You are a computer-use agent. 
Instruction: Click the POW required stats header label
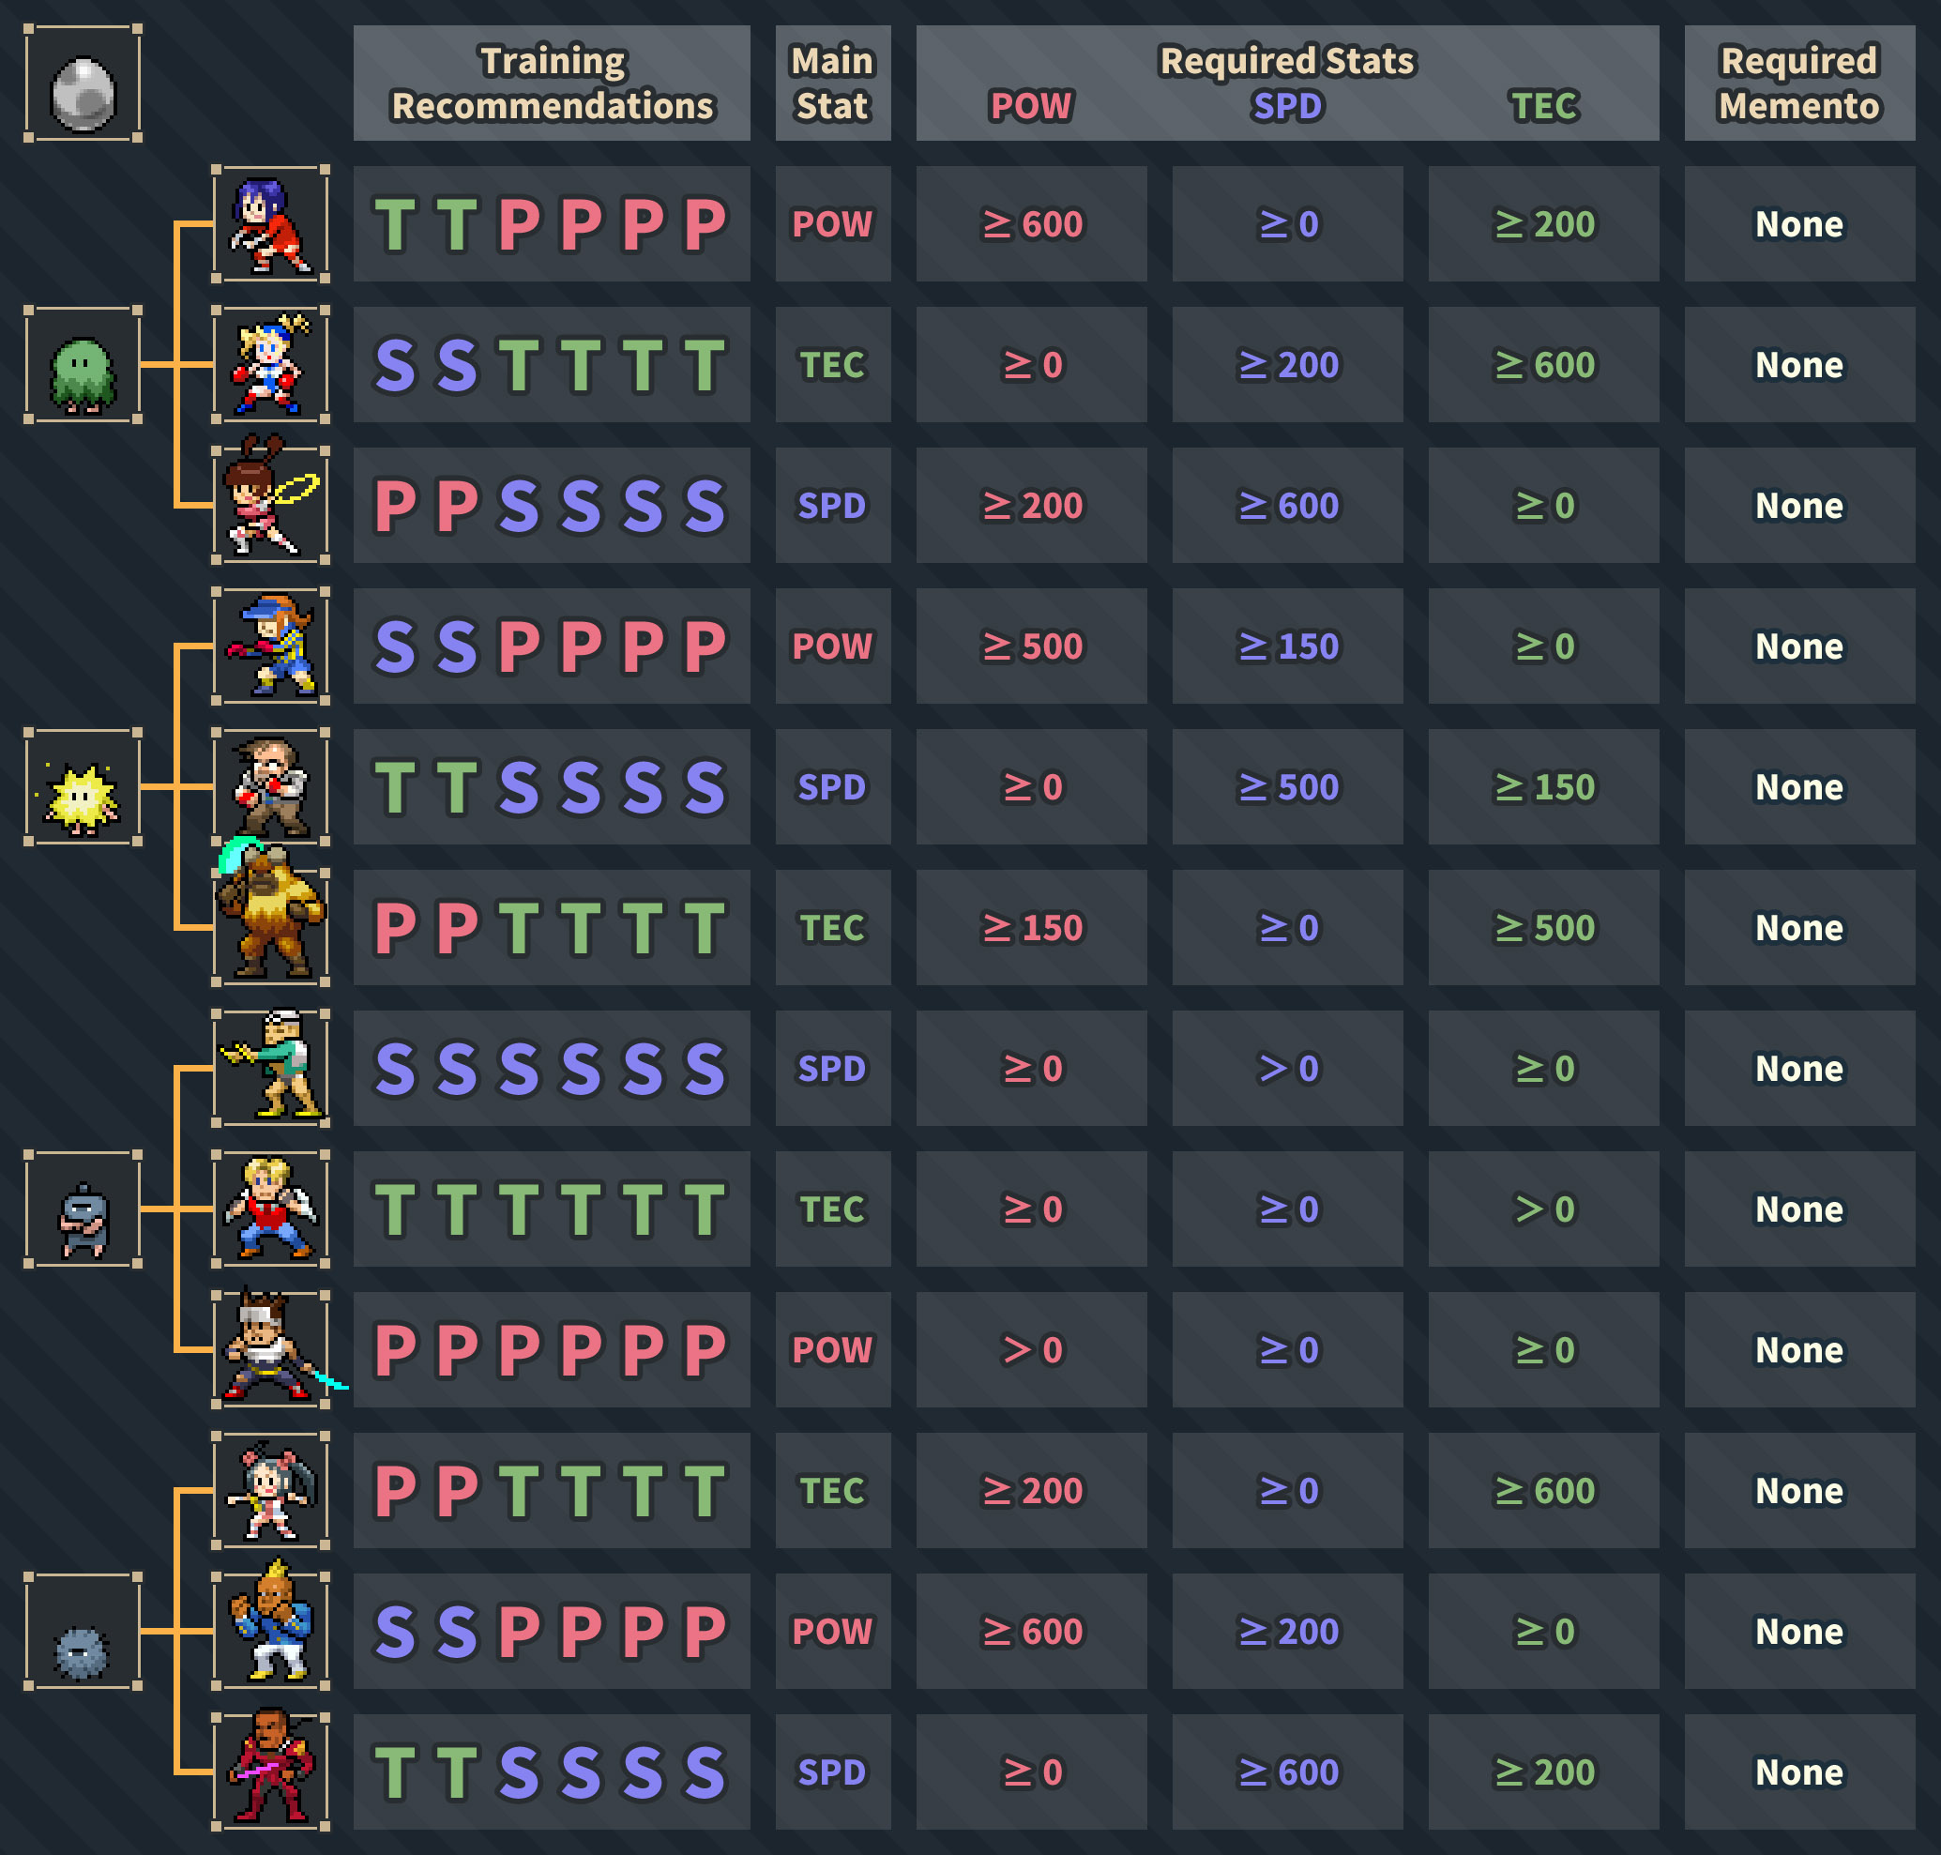pos(1031,106)
